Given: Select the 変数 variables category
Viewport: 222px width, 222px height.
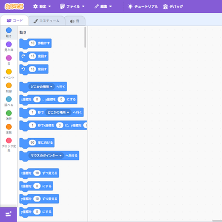Looking at the screenshot, I should pyautogui.click(x=9, y=129).
